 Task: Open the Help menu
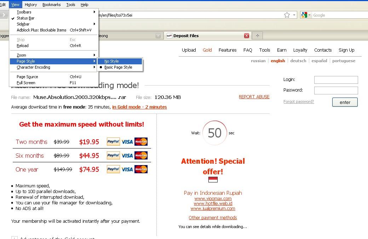85,5
